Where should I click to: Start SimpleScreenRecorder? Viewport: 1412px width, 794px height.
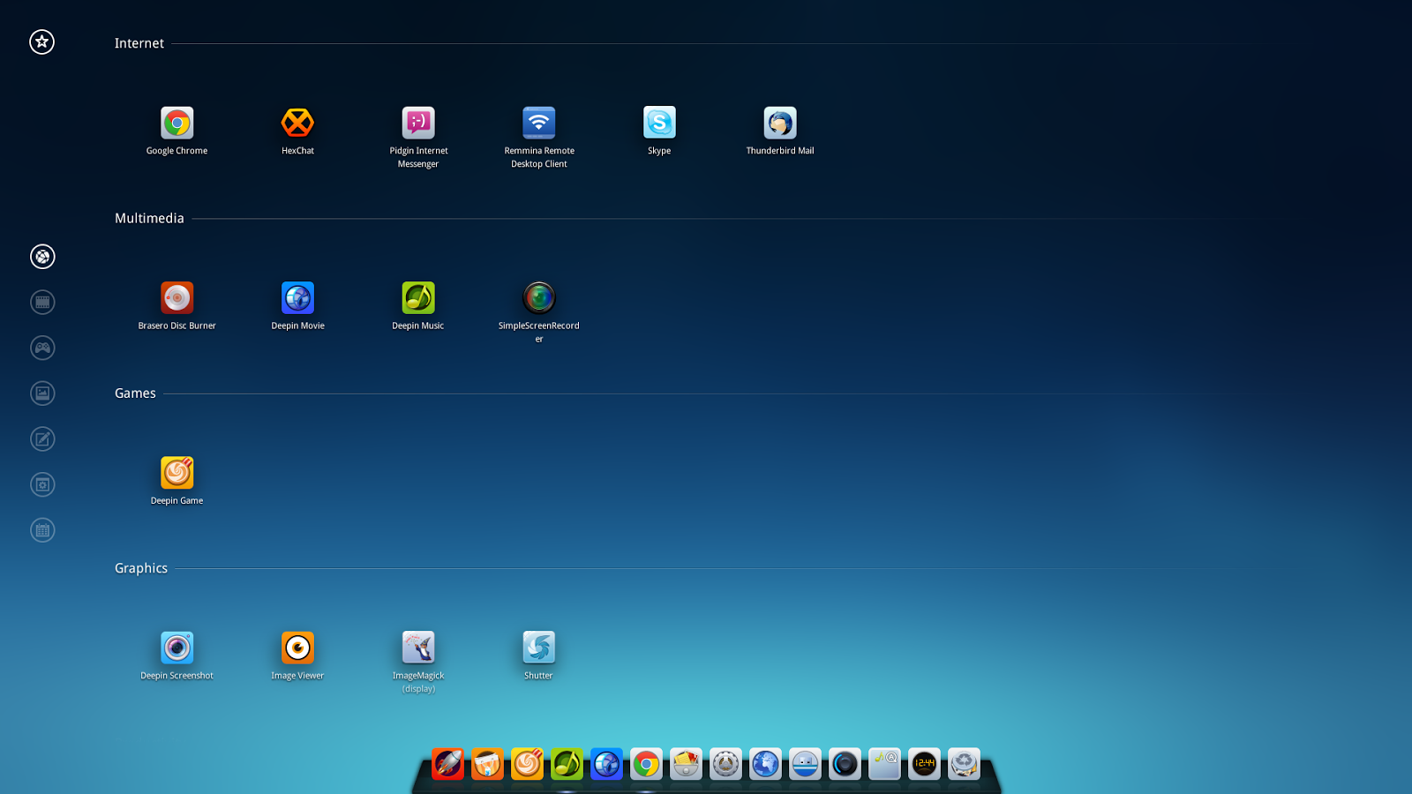point(538,298)
